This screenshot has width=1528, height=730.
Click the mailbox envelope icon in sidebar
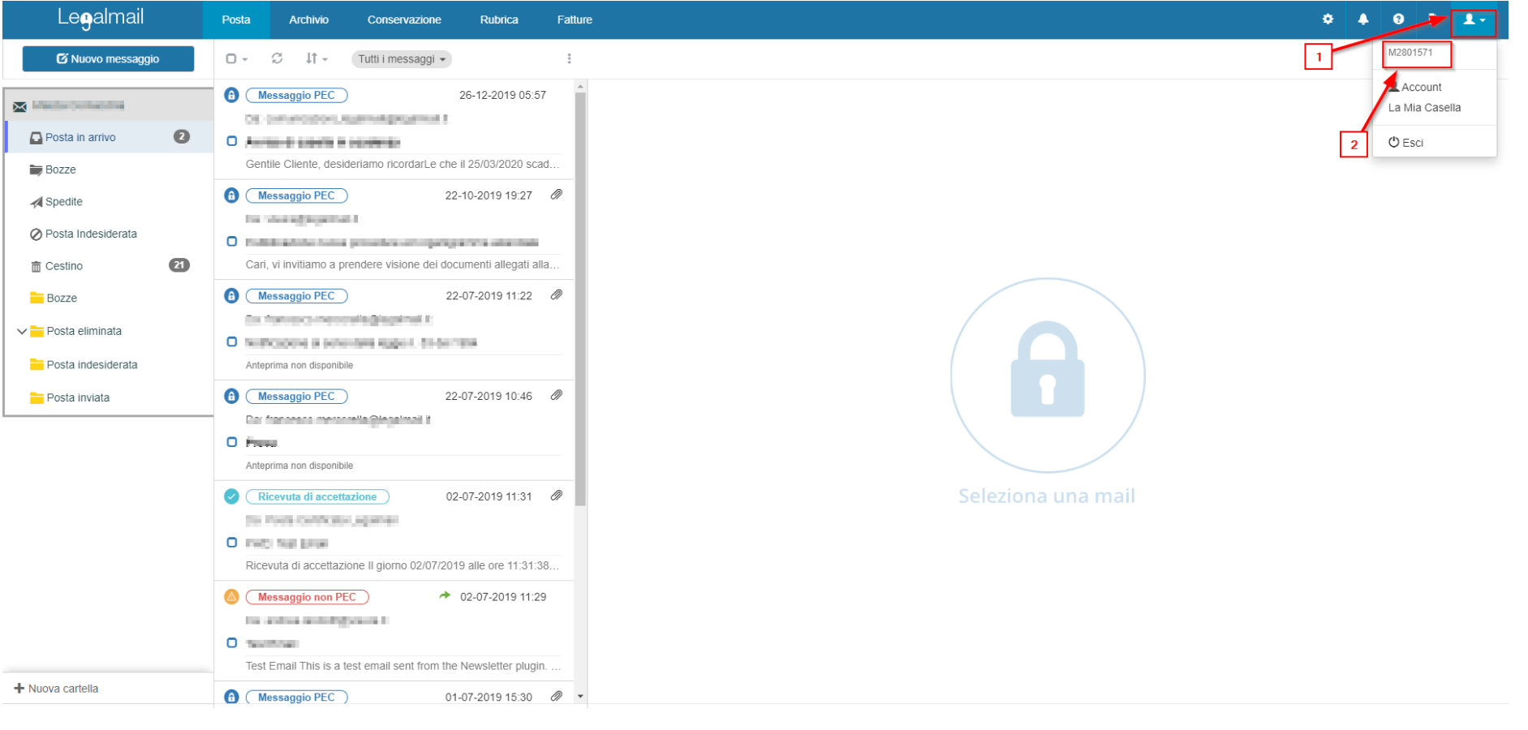click(x=19, y=106)
